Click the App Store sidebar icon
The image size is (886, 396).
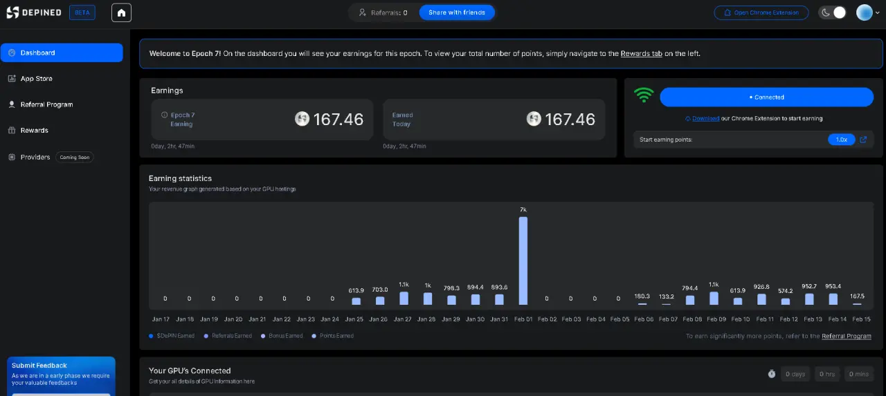pyautogui.click(x=12, y=79)
